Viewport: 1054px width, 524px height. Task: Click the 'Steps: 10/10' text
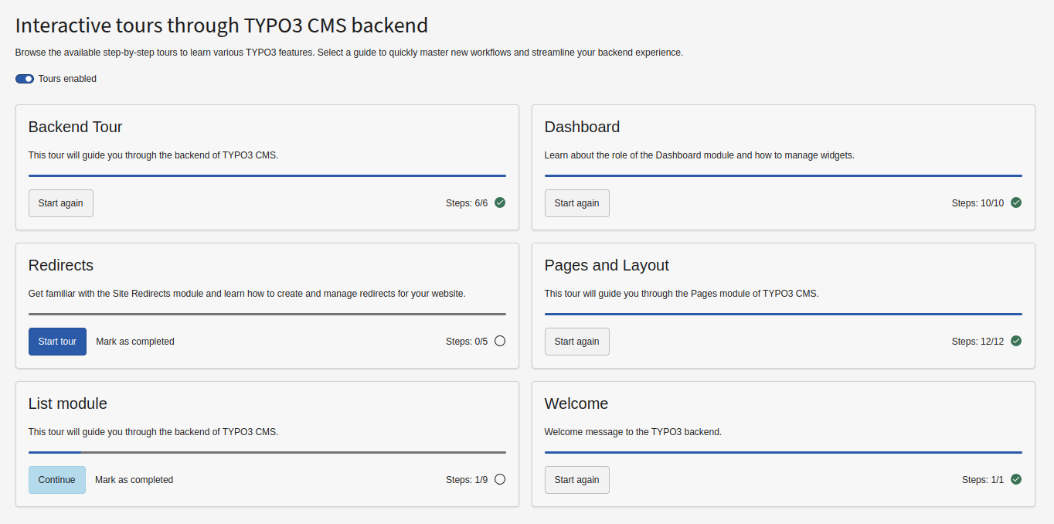978,203
